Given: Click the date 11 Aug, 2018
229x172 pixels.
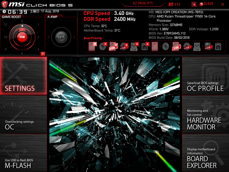Looking at the screenshot, I should 50,11.
